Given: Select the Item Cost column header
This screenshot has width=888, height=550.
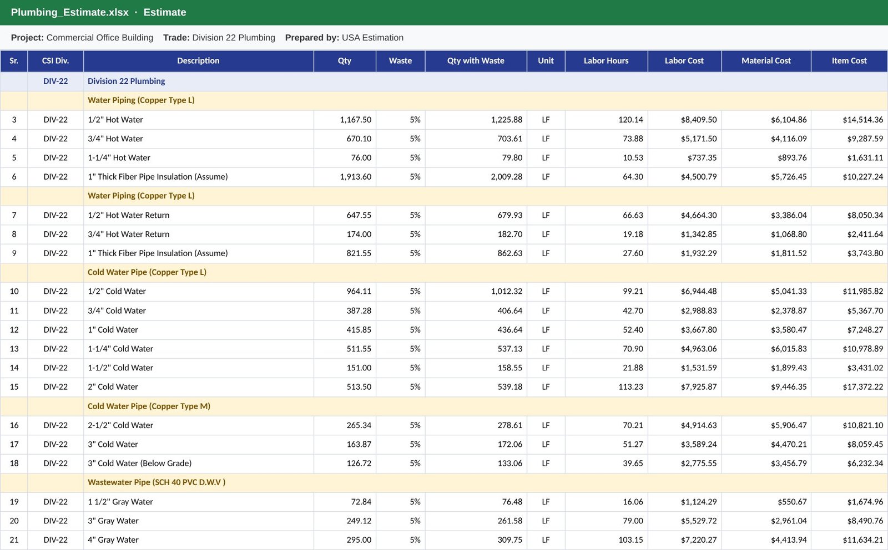Looking at the screenshot, I should click(x=849, y=61).
